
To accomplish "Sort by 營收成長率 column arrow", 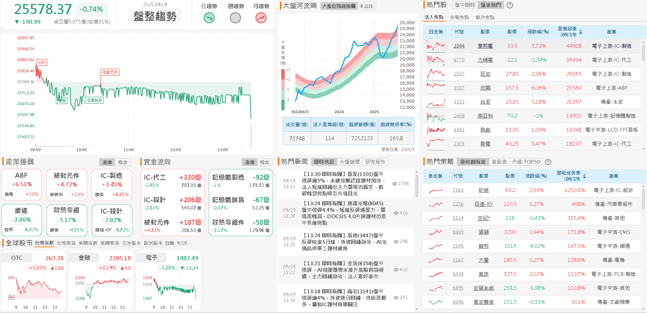I will click(x=584, y=176).
